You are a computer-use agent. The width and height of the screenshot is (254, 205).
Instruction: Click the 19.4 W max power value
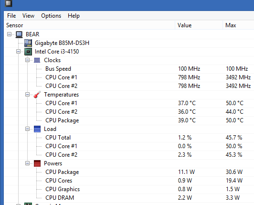[x=234, y=181]
